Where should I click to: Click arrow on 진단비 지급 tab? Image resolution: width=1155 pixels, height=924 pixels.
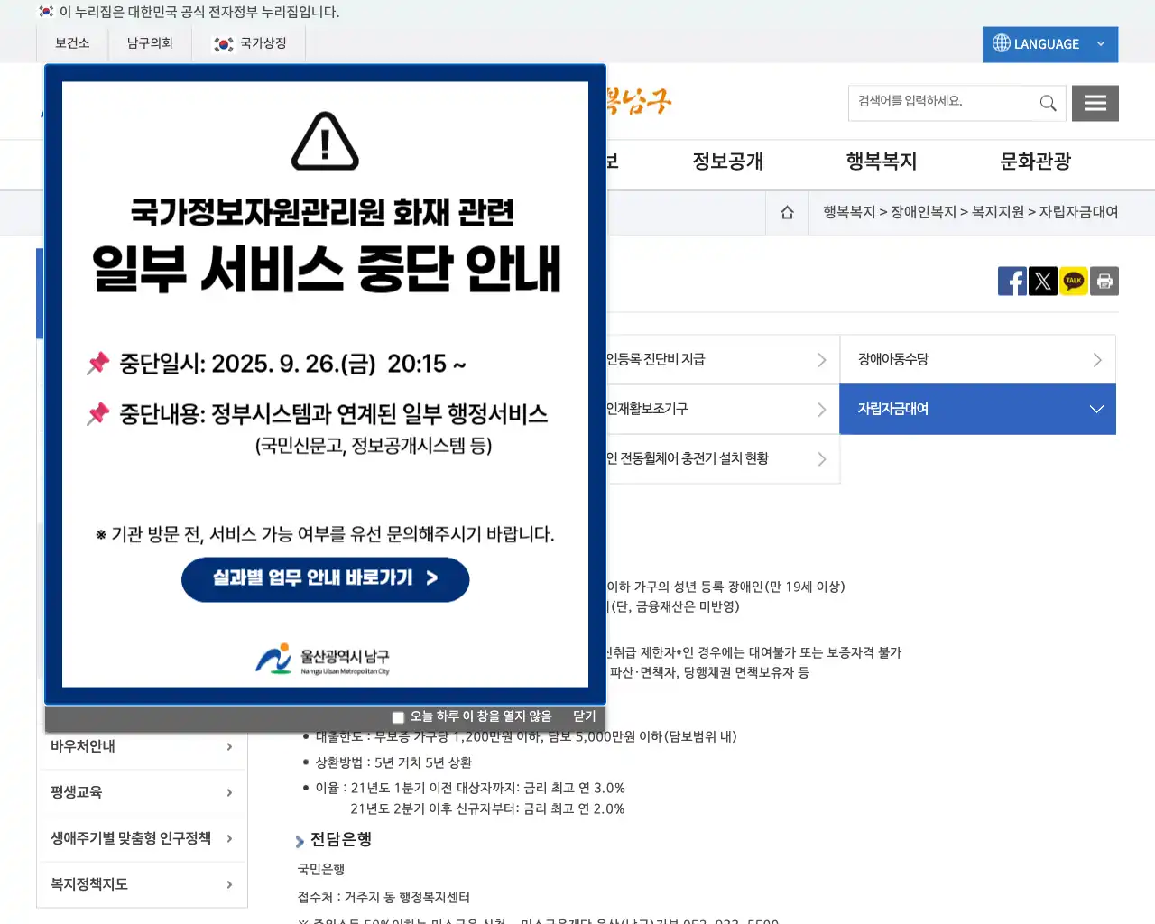[x=821, y=360]
